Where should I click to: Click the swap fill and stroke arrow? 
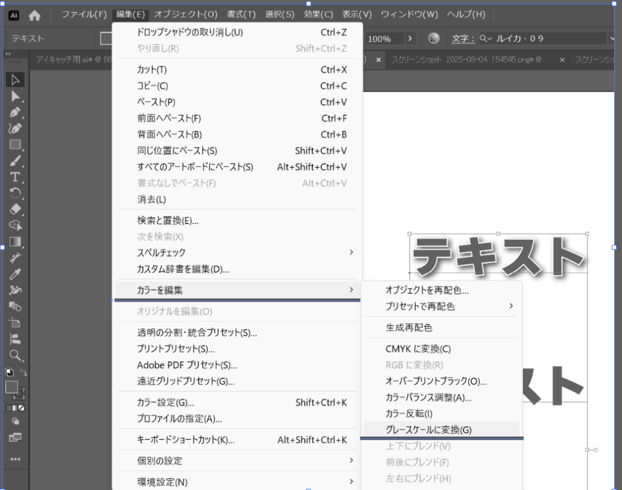coord(24,372)
